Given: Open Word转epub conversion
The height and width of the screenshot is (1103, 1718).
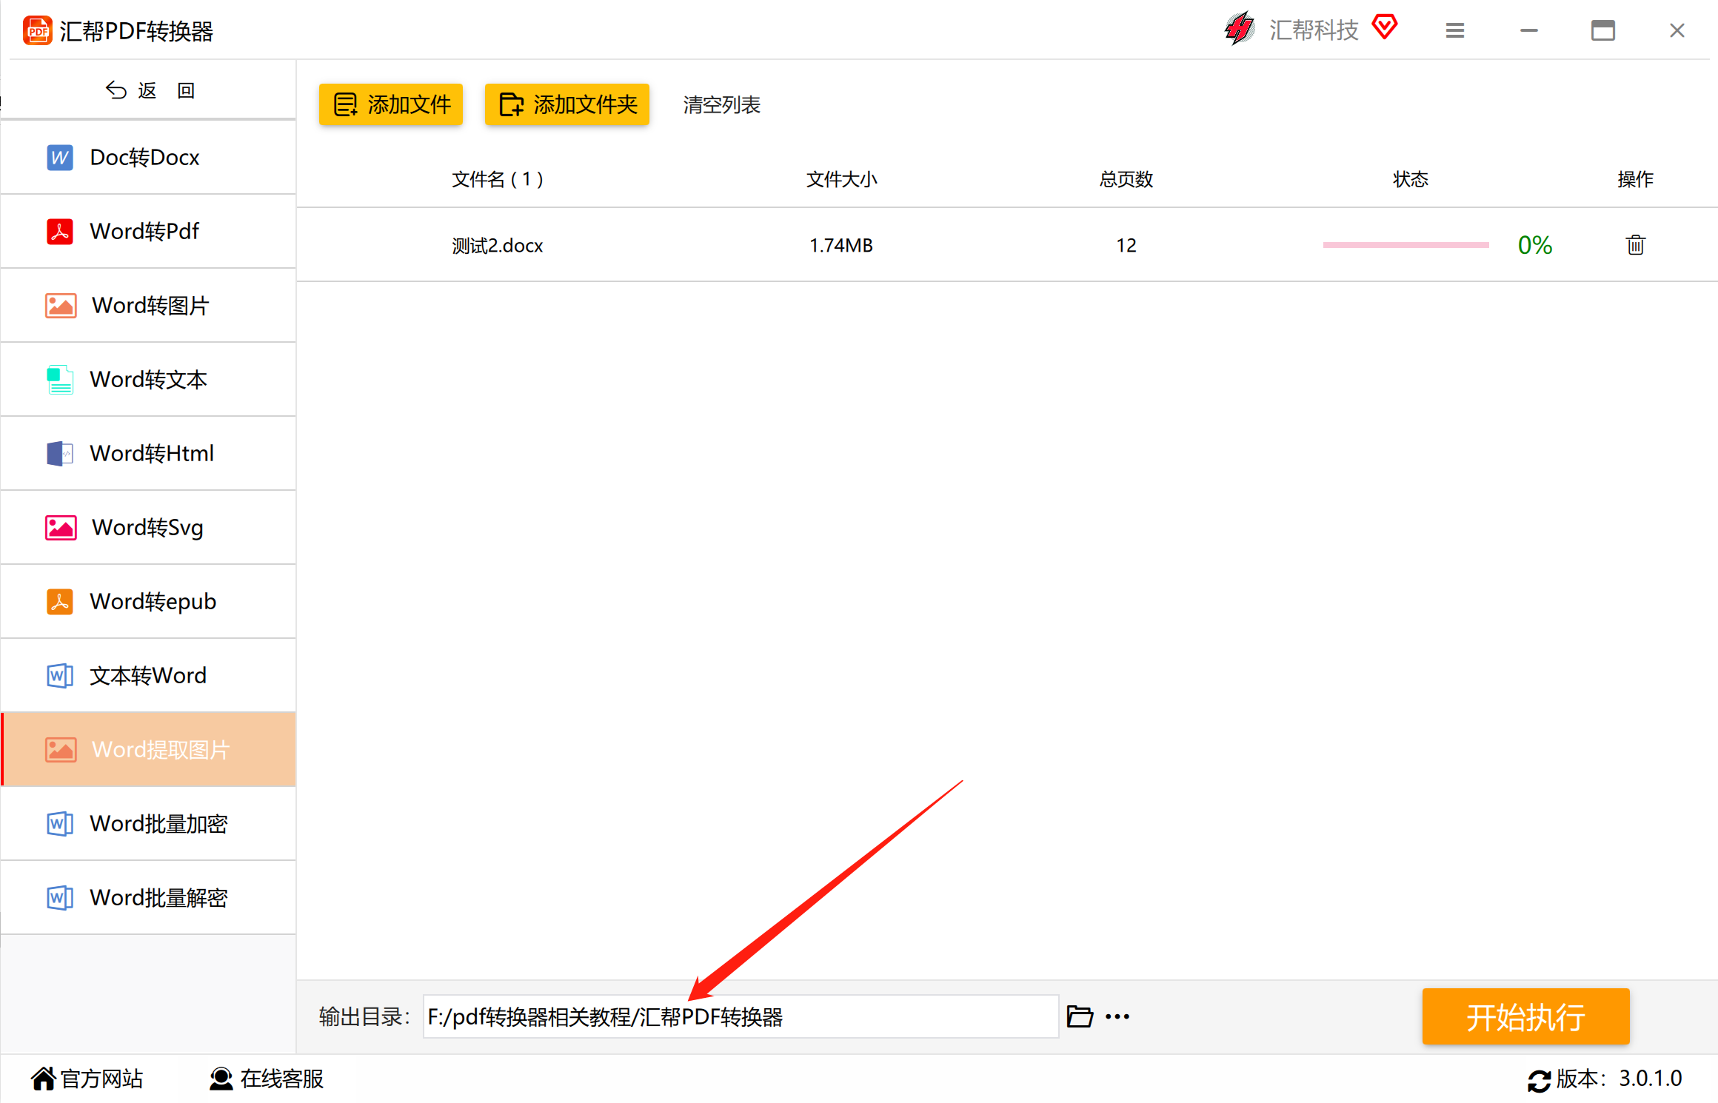Looking at the screenshot, I should tap(148, 601).
